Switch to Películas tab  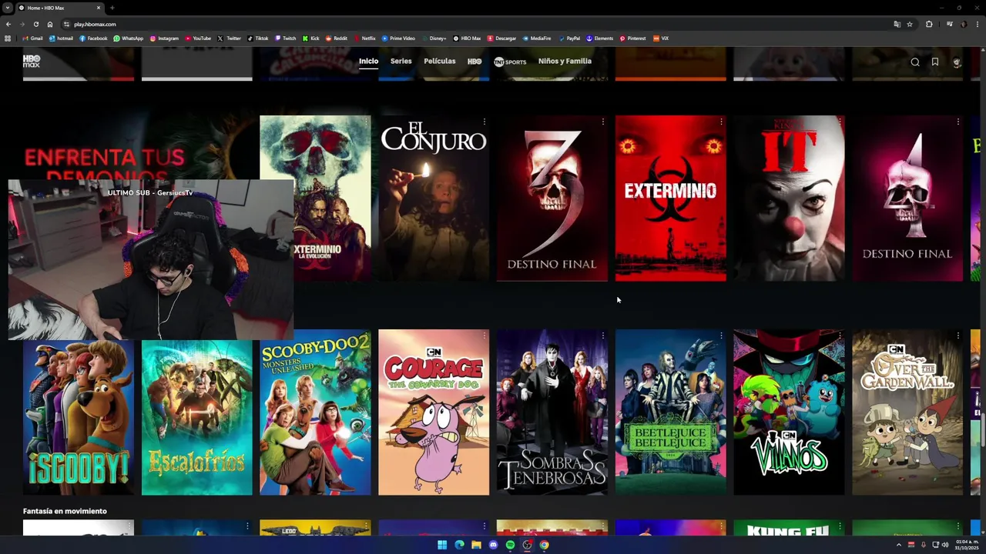coord(440,61)
